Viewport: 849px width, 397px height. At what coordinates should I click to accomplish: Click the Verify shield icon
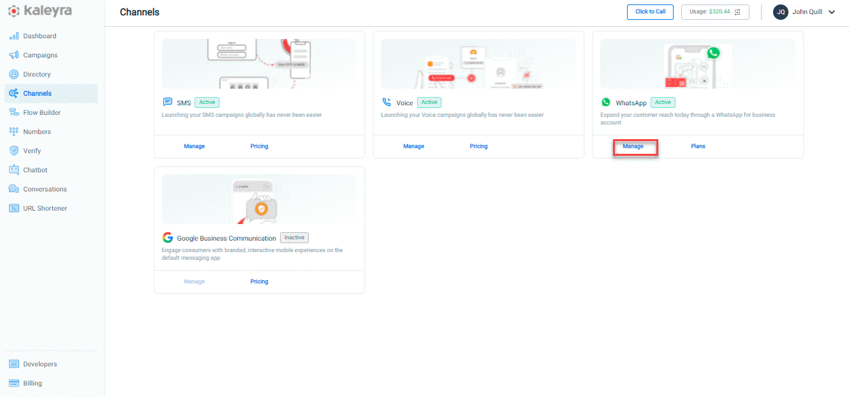tap(13, 151)
